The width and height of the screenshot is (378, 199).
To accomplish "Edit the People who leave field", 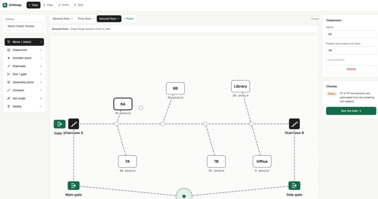I will click(x=351, y=50).
